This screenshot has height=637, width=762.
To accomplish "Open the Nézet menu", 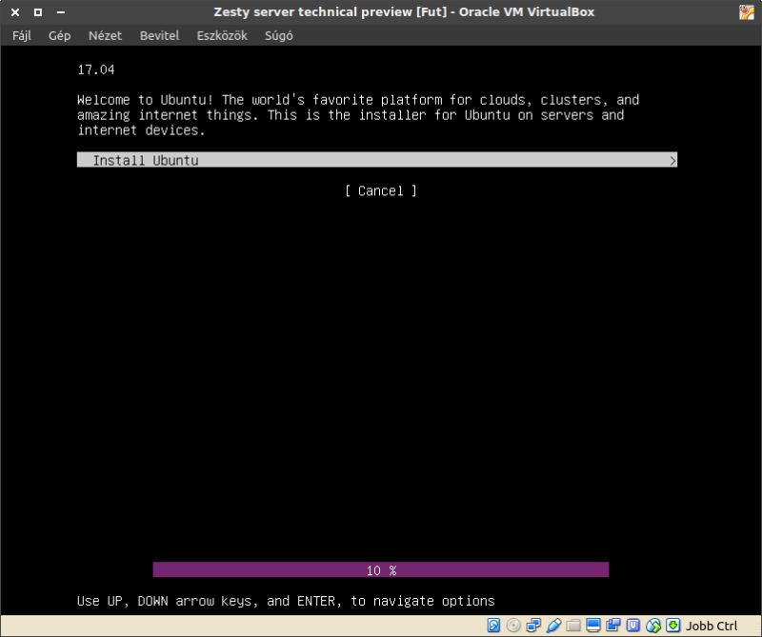I will 105,35.
